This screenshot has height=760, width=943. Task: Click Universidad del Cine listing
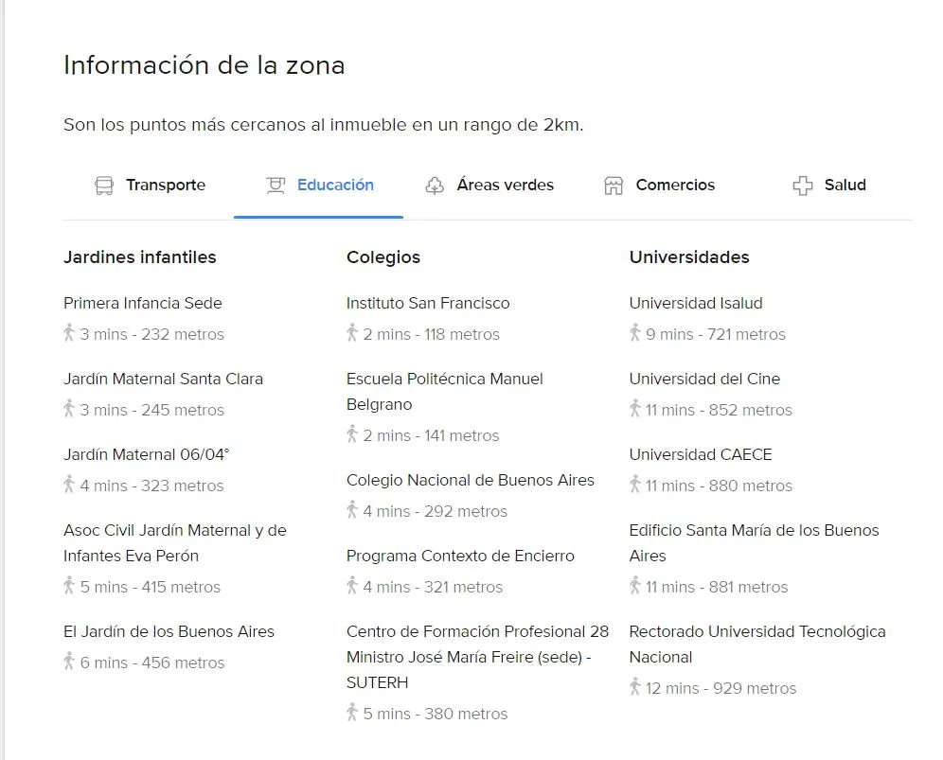704,379
